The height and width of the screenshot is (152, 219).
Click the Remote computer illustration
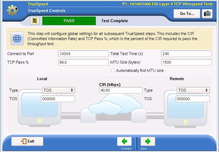(x=186, y=109)
